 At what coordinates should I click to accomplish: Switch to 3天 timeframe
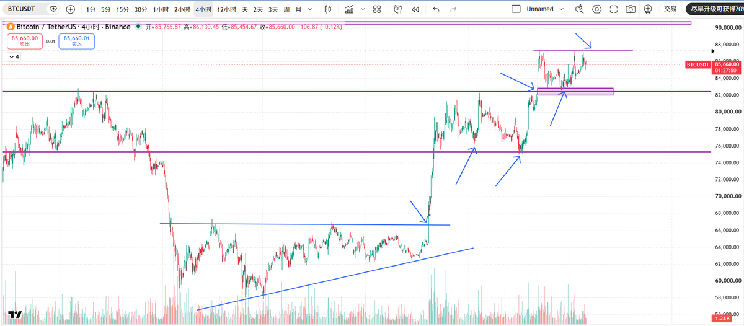[x=273, y=9]
